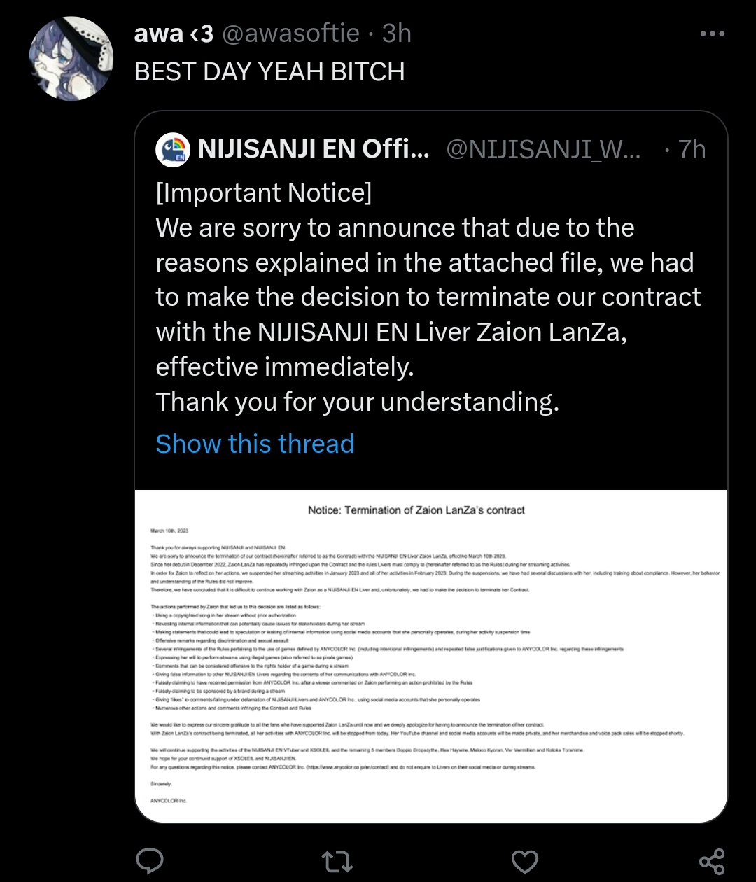Like the tweet with heart icon
Viewport: 756px width, 882px height.
(x=524, y=861)
